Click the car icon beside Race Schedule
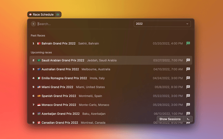 click(x=58, y=15)
